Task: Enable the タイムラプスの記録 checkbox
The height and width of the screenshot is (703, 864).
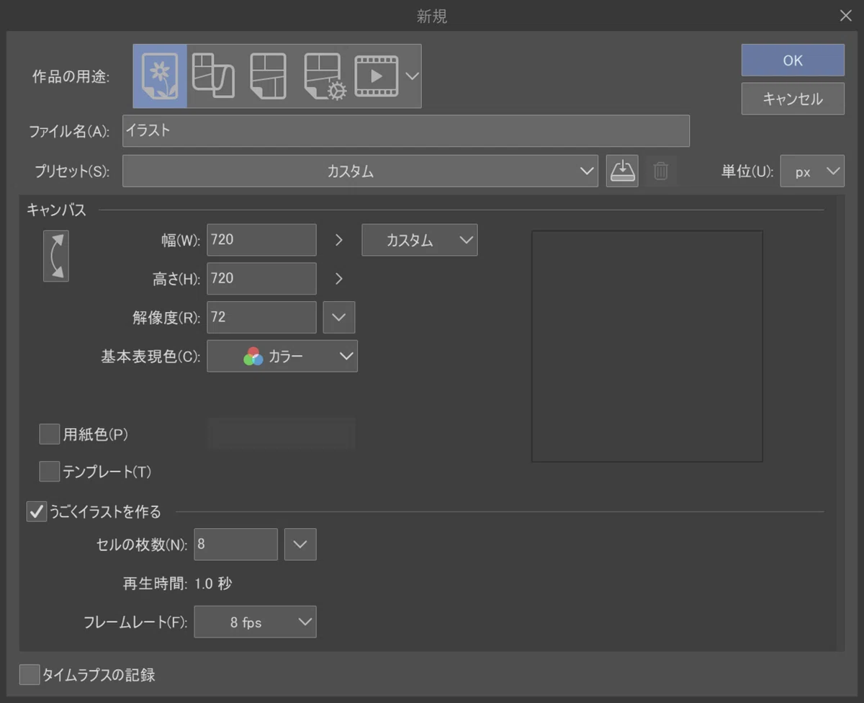Action: (30, 675)
